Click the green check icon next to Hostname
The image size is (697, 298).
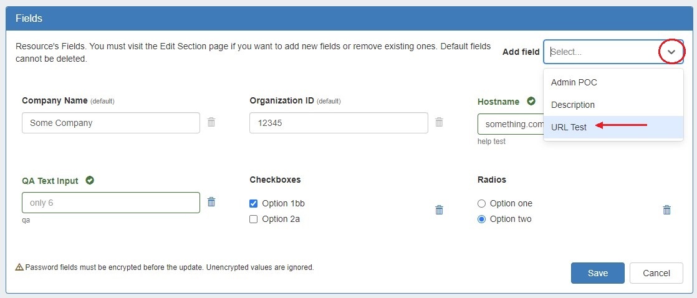531,101
